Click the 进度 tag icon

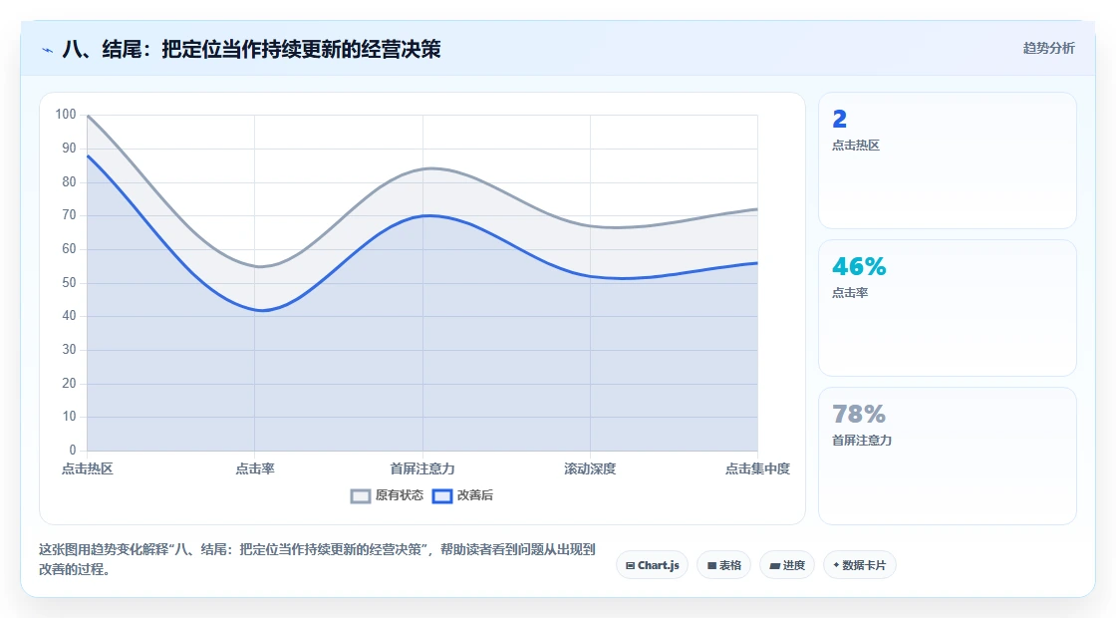775,566
